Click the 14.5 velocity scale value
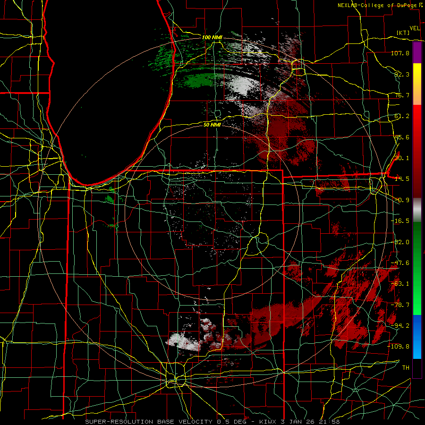The image size is (425, 425). 402,179
